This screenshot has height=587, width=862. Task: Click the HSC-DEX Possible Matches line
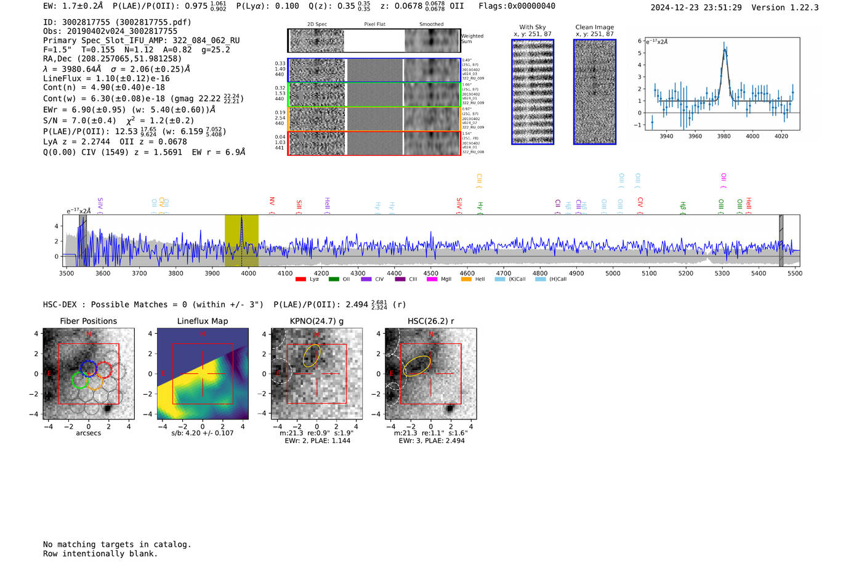coord(224,304)
